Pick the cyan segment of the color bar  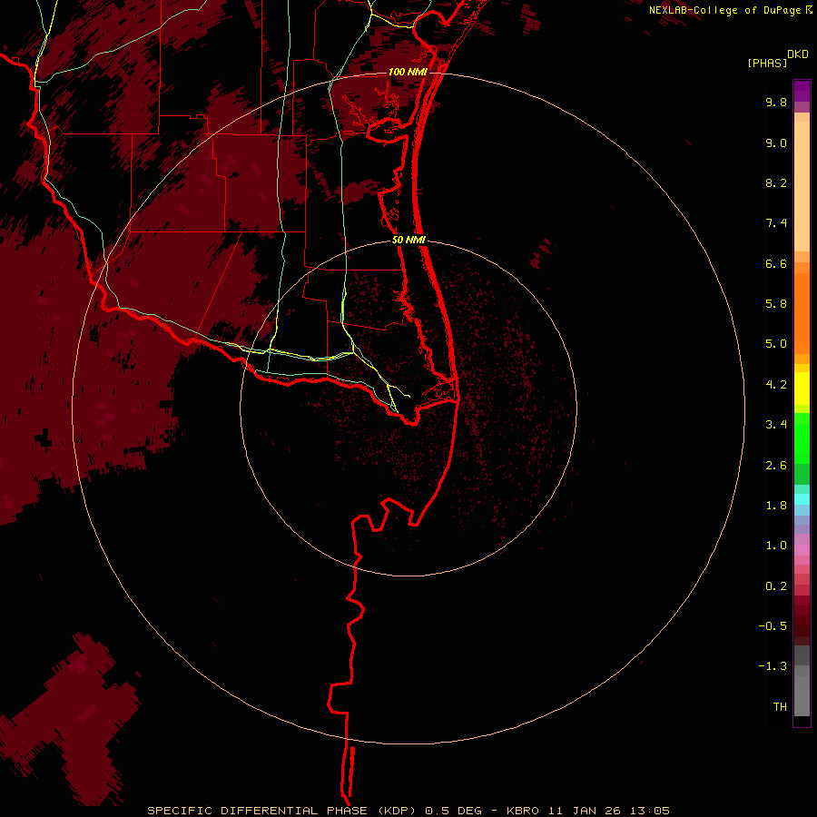(x=802, y=499)
